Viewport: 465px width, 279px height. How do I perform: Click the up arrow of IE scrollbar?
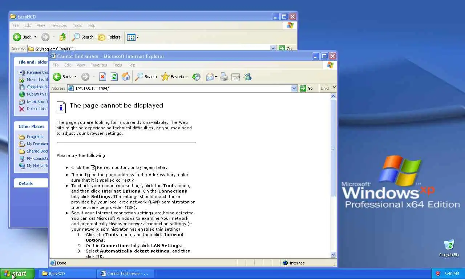click(333, 96)
